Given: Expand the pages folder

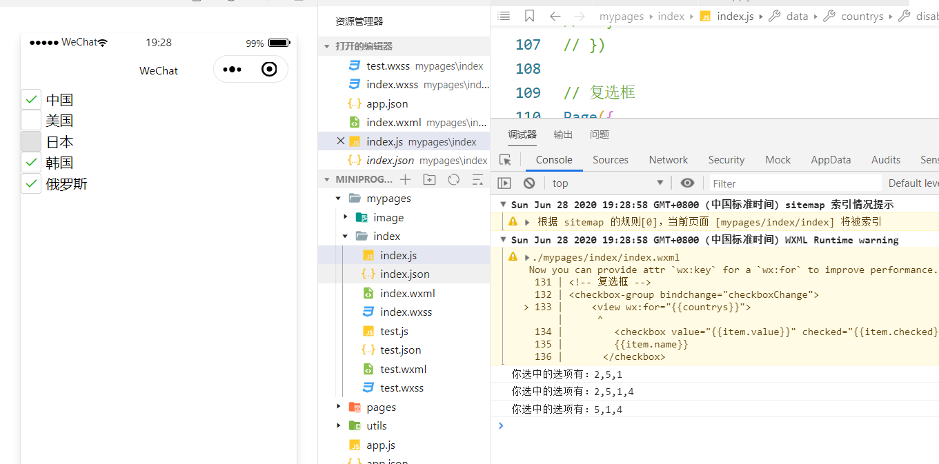Looking at the screenshot, I should pyautogui.click(x=338, y=407).
